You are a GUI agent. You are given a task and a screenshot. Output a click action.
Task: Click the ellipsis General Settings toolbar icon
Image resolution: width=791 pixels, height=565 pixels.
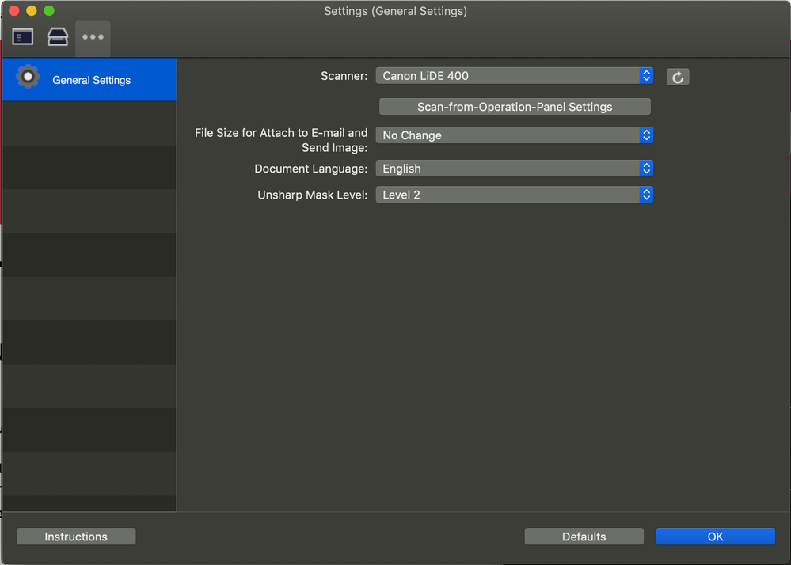coord(93,37)
